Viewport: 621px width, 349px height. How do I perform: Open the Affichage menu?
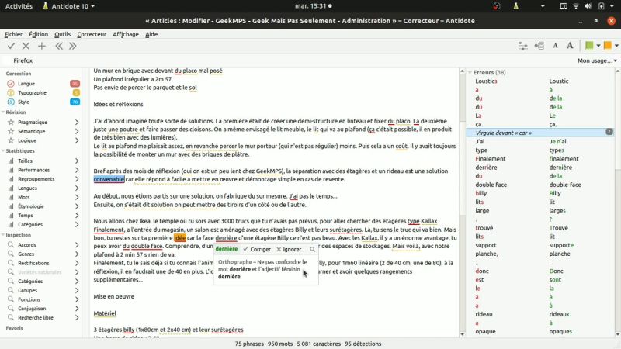126,34
